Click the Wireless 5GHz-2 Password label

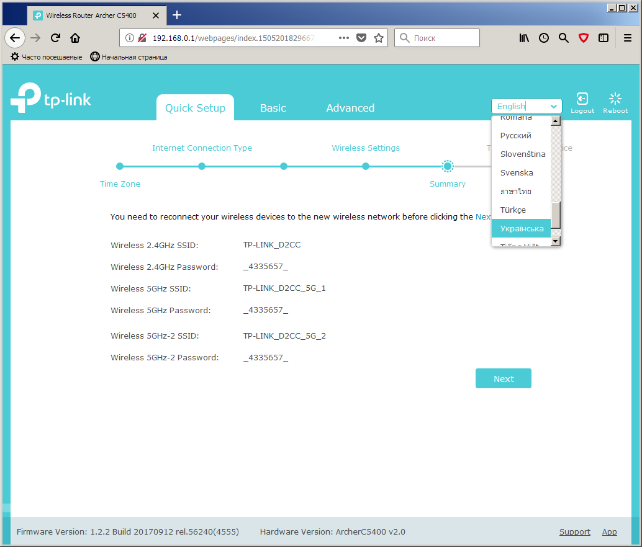[x=165, y=358]
